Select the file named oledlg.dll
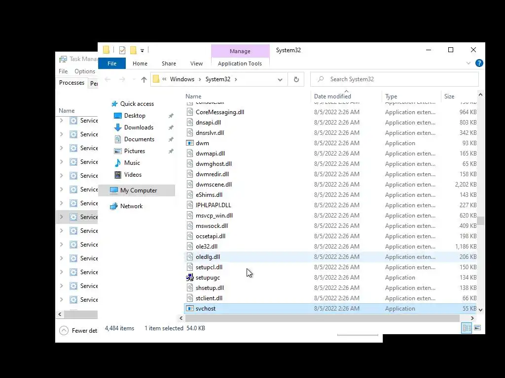 208,257
